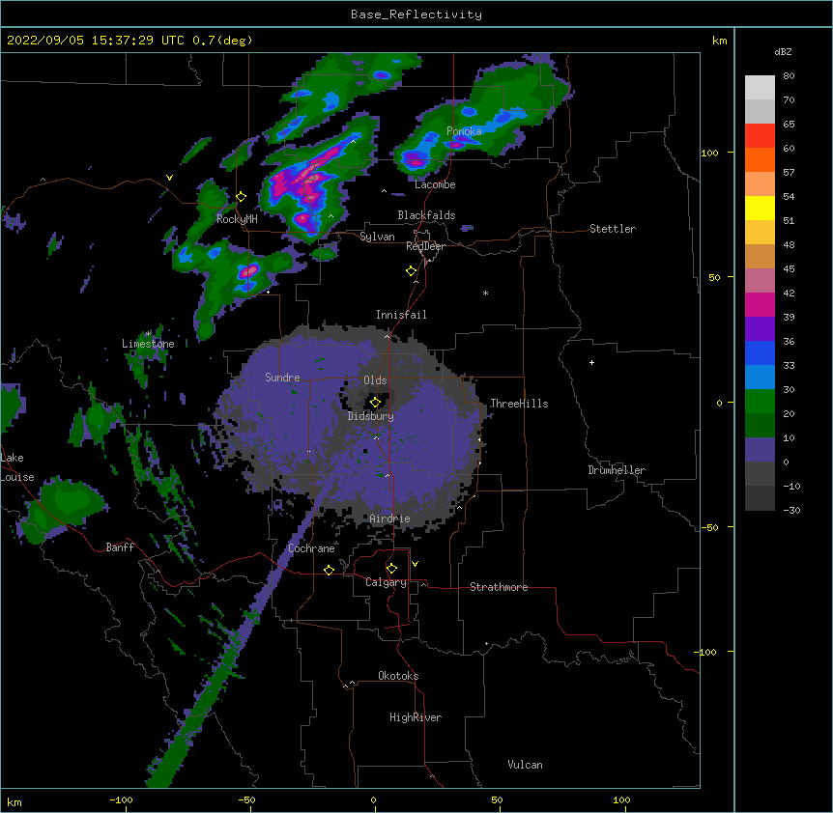This screenshot has height=813, width=833.
Task: Pick the slate purple 0-10 dBZ swatch
Action: tap(760, 450)
